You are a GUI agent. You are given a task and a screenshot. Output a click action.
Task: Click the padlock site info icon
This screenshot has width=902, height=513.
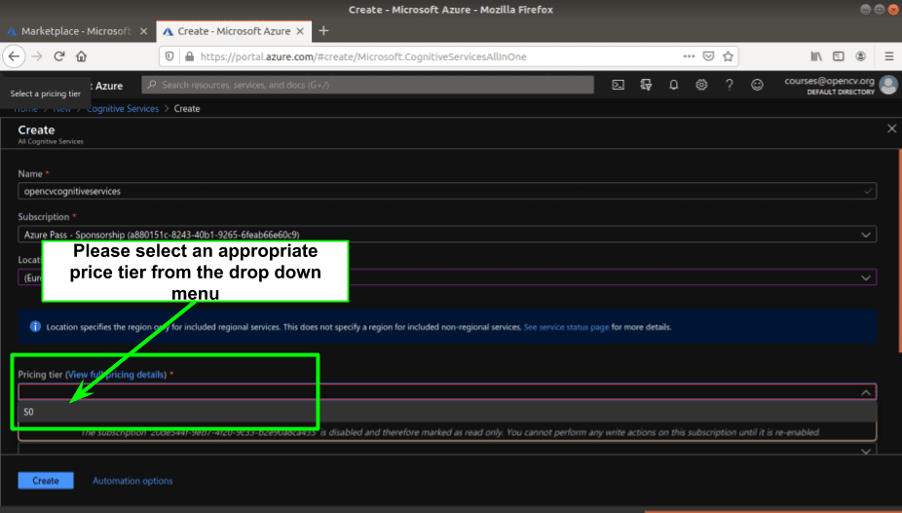(189, 56)
